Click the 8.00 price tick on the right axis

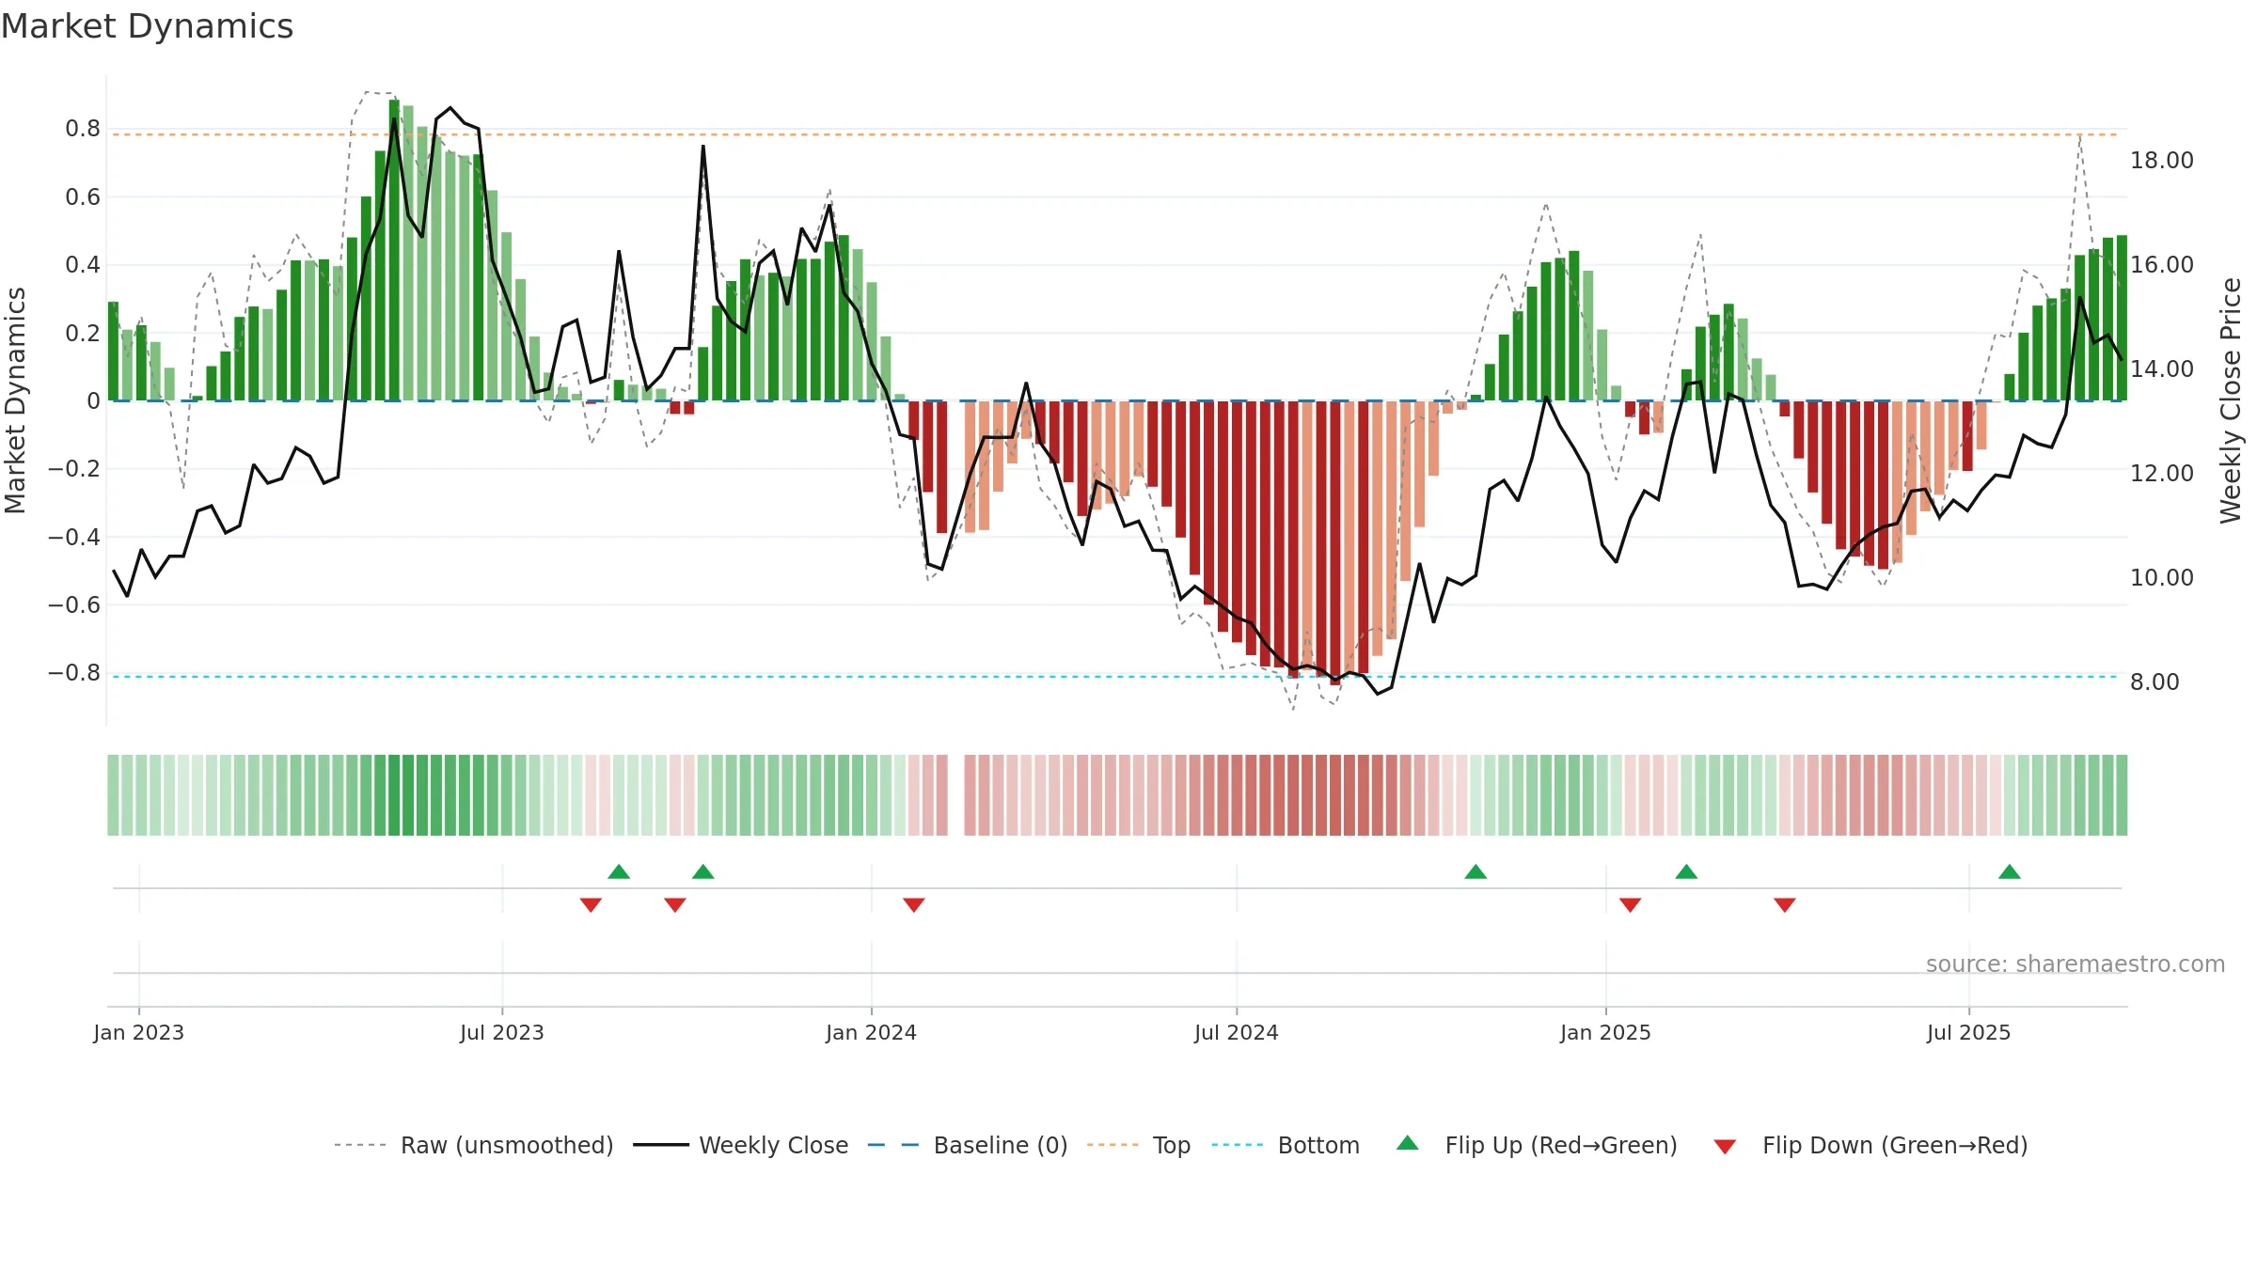pyautogui.click(x=2154, y=682)
